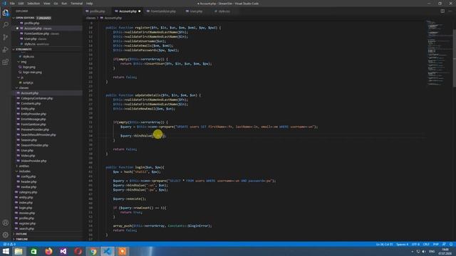The image size is (456, 256).
Task: Open the editor More Actions ellipsis
Action: pyautogui.click(x=450, y=11)
